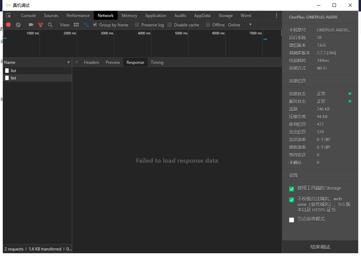Switch to the Console tab
The image size is (361, 256).
(x=28, y=16)
